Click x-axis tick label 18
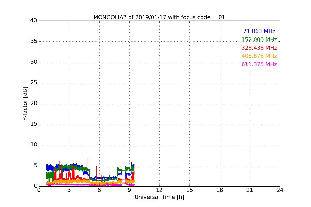This screenshot has width=311, height=207. 220,190
